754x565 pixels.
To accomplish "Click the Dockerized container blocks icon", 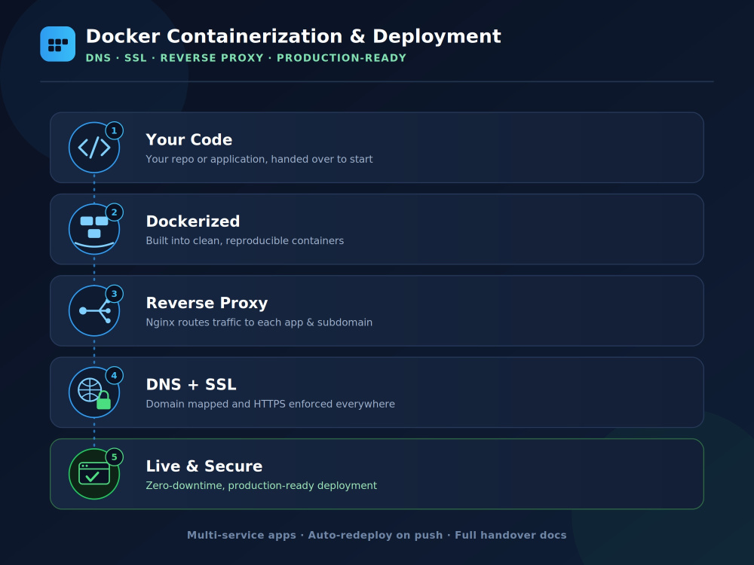I will 94,229.
